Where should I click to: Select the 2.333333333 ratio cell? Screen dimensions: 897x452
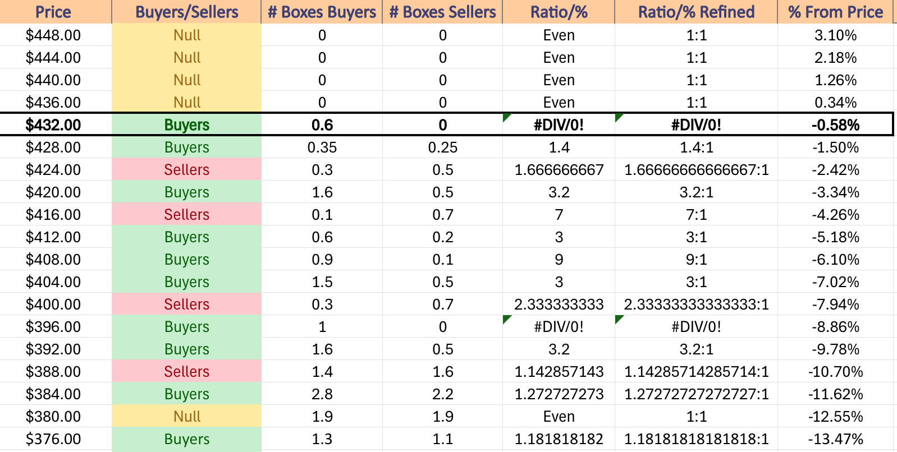click(559, 304)
